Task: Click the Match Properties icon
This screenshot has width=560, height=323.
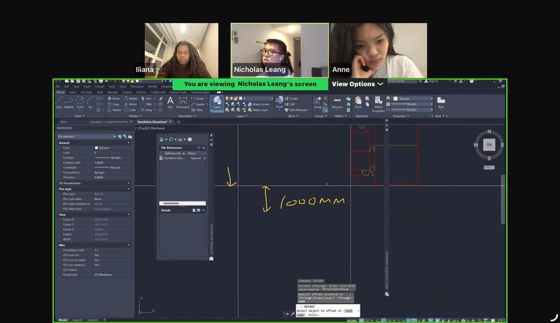Action: (379, 103)
